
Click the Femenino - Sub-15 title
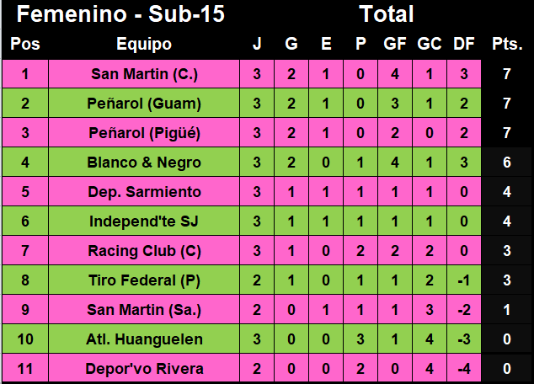(x=120, y=14)
